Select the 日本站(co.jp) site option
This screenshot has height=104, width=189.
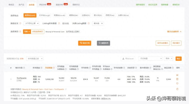[44, 15]
